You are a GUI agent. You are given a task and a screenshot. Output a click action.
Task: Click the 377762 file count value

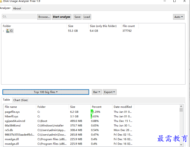(x=127, y=31)
